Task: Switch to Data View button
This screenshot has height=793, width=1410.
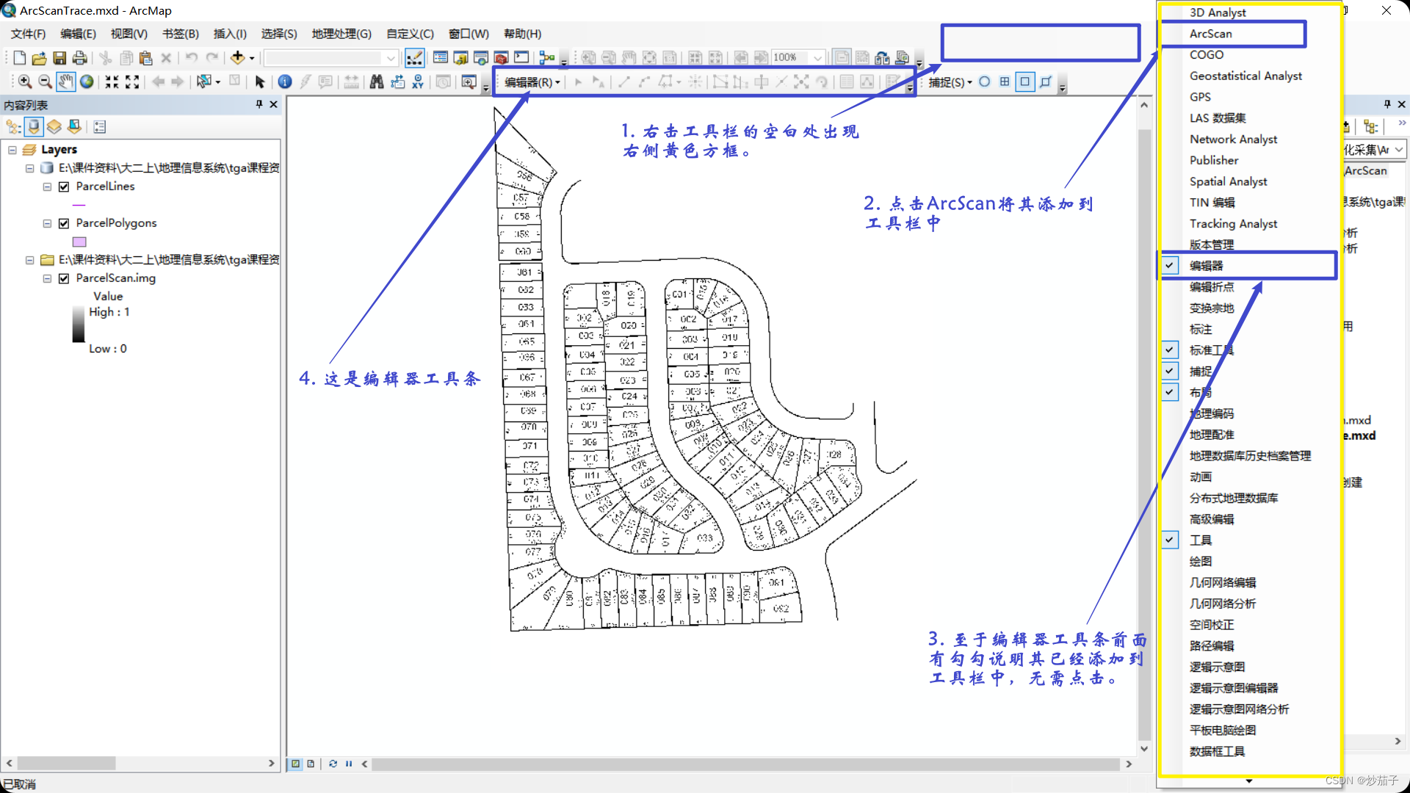Action: (295, 764)
